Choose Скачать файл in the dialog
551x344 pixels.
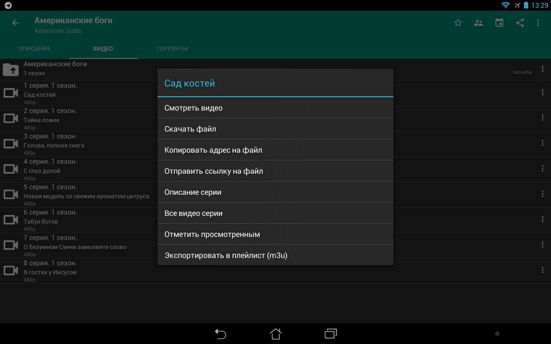pos(275,129)
